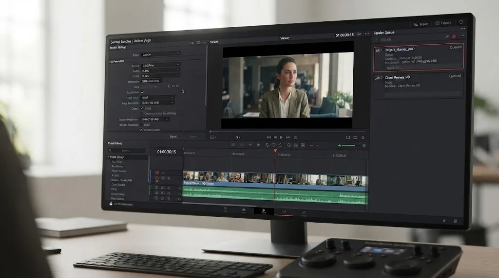Click the pen-shaped icon in timeline toolbar

pos(267,145)
